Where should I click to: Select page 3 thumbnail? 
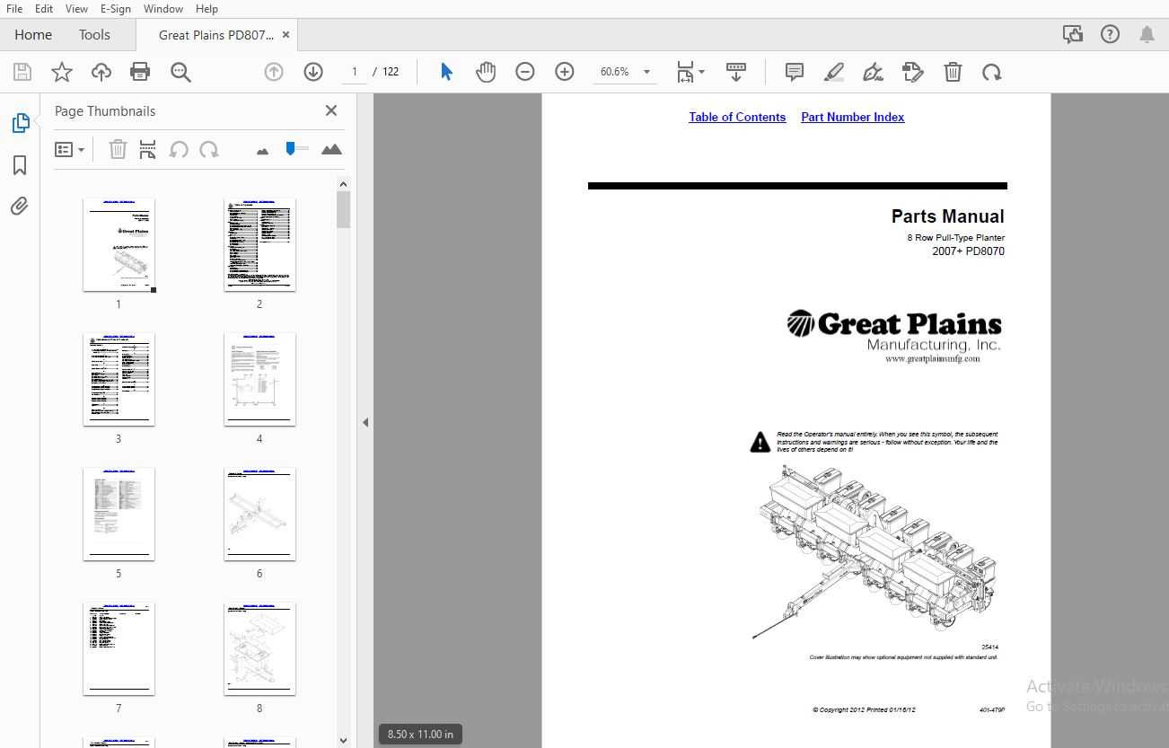click(x=119, y=380)
